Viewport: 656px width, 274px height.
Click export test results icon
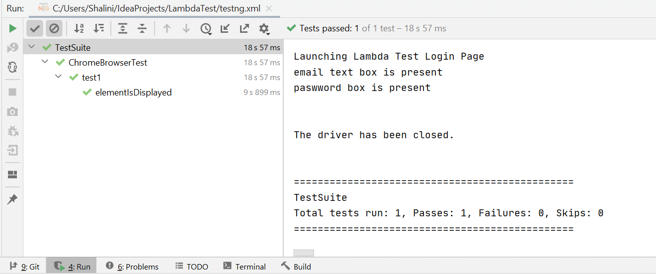click(x=245, y=28)
